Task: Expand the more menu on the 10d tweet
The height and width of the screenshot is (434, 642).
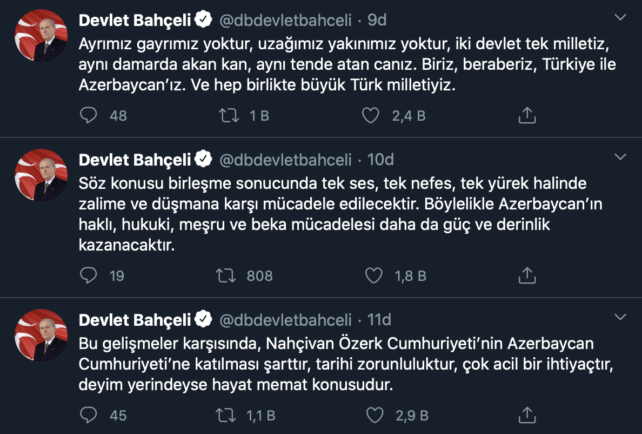Action: (621, 157)
